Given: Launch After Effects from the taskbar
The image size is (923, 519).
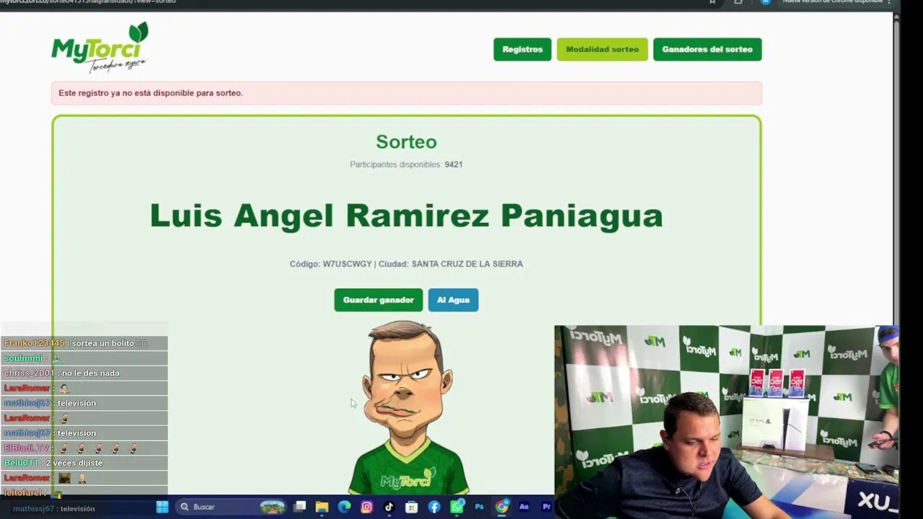Looking at the screenshot, I should click(524, 507).
